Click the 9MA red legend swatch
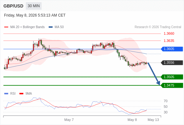184x125 pixels. pyautogui.click(x=21, y=94)
